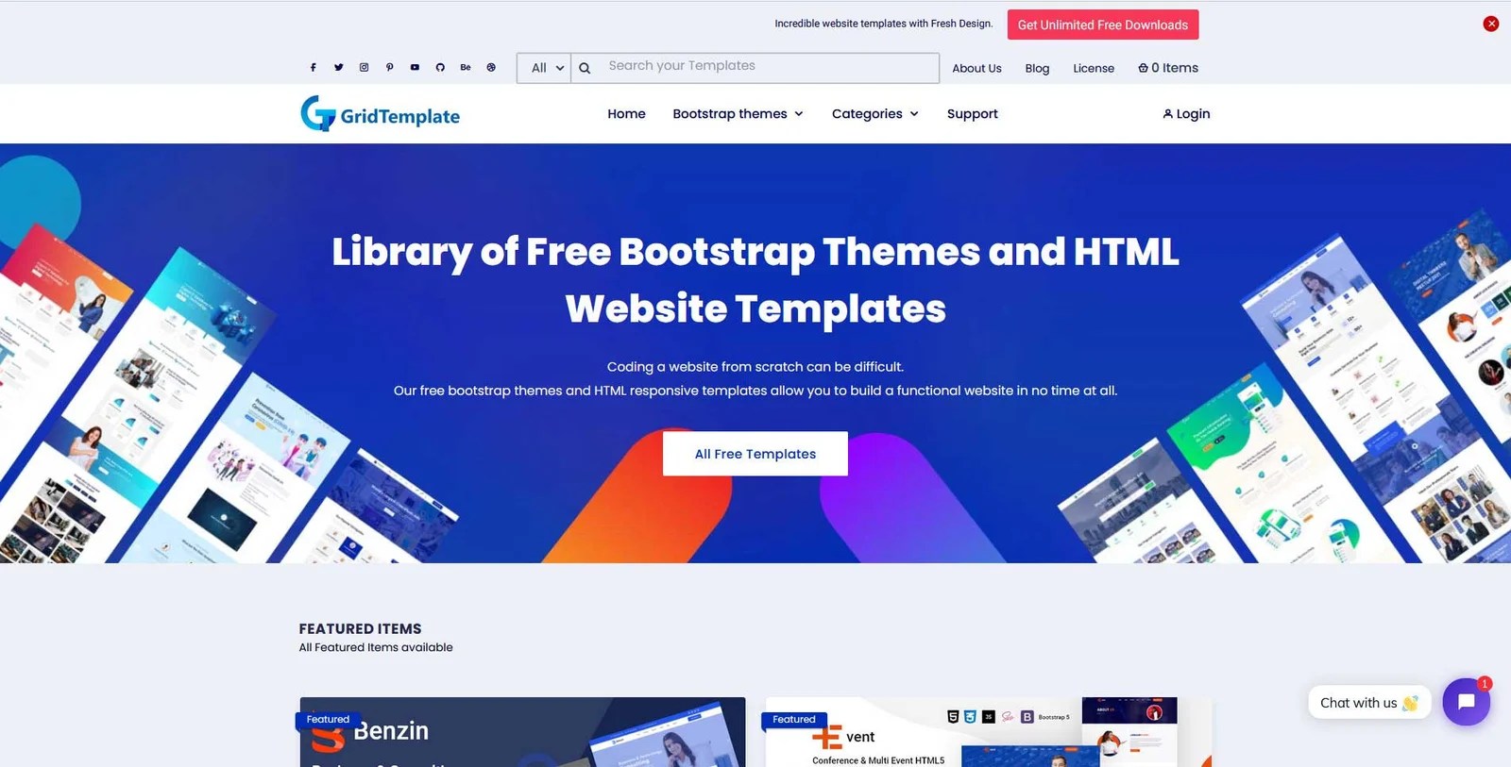This screenshot has width=1511, height=767.
Task: Open the YouTube social icon
Action: click(x=415, y=67)
